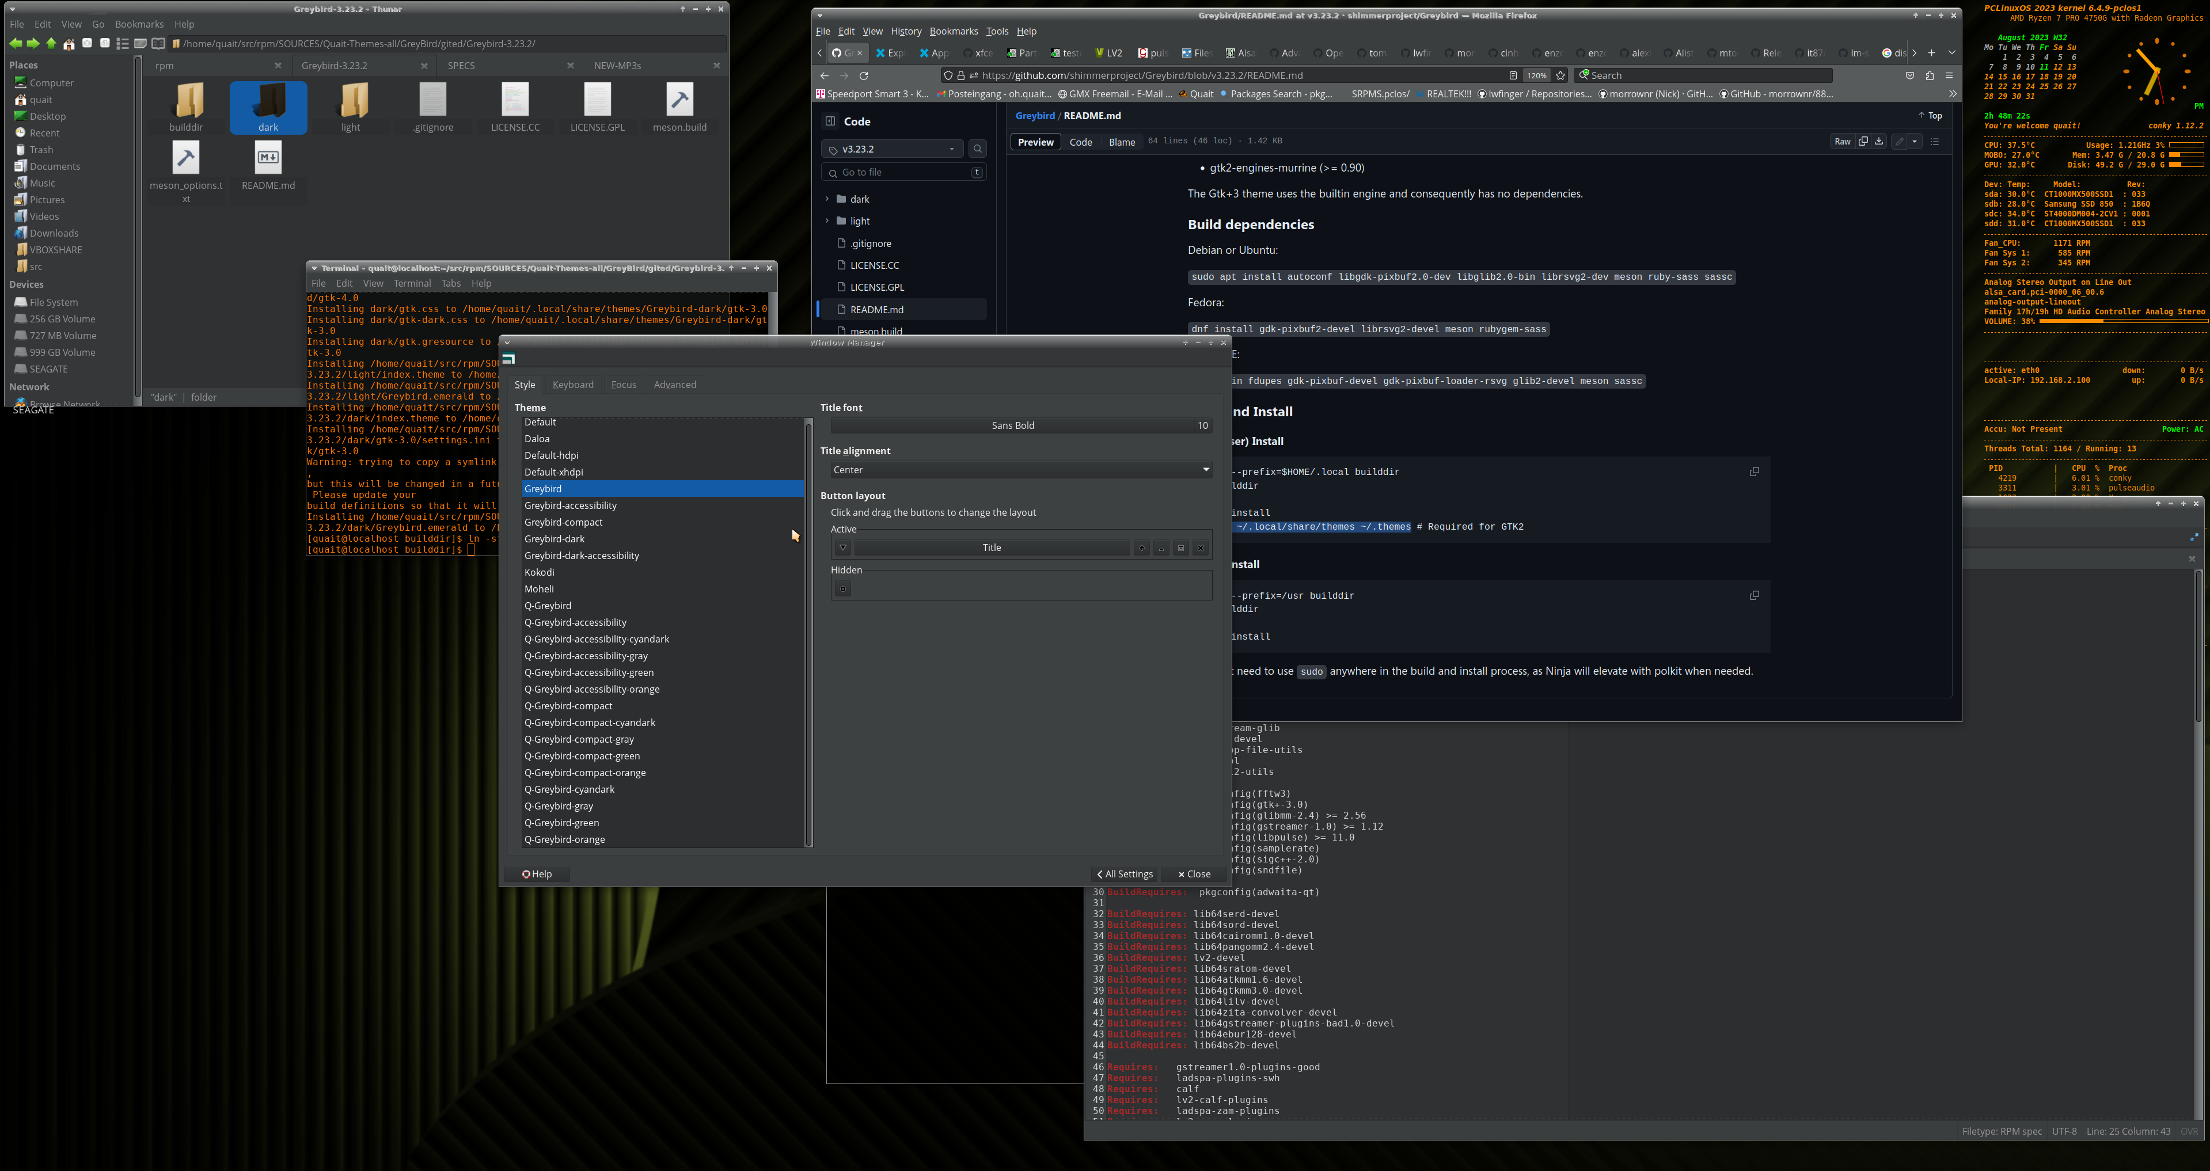Bookmark this page with the star icon
Image resolution: width=2210 pixels, height=1171 pixels.
pos(1560,75)
